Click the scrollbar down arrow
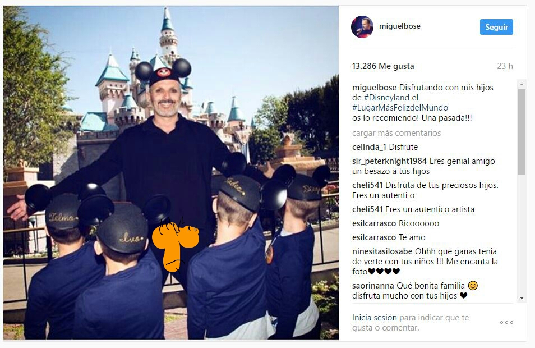 point(522,298)
